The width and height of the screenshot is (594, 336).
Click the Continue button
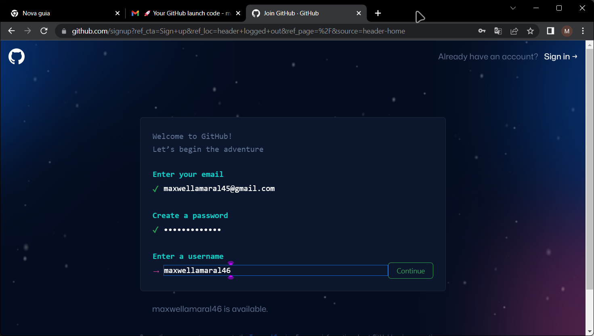(x=411, y=271)
